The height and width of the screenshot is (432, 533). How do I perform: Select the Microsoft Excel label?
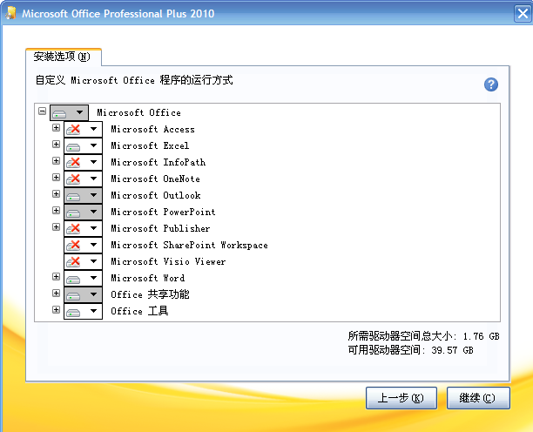150,145
